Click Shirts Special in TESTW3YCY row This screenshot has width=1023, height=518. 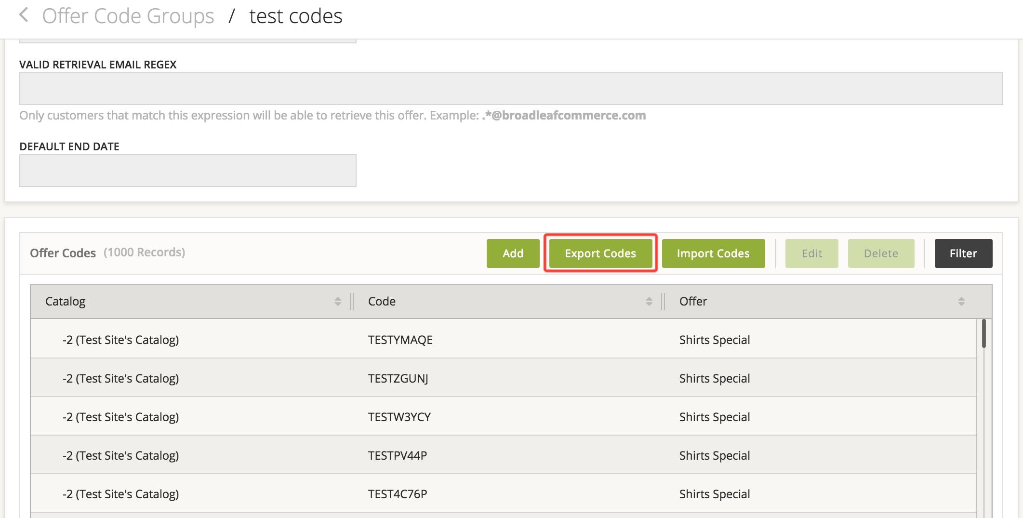point(715,417)
